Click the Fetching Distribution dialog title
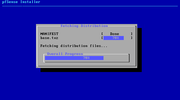Image resolution: width=180 pixels, height=100 pixels. pyautogui.click(x=84, y=26)
